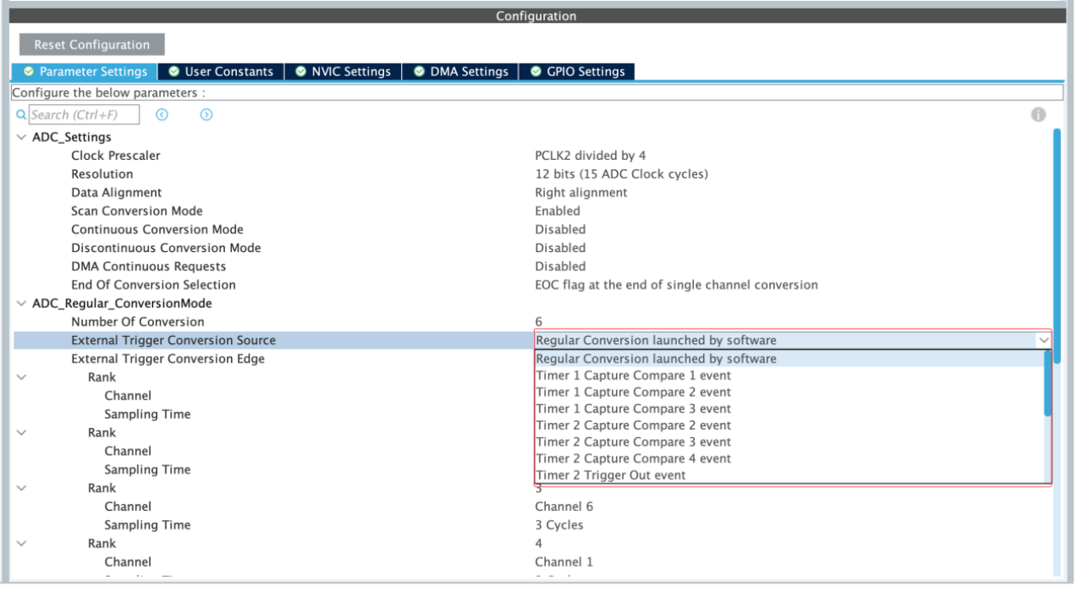Open the GPIO Settings tab
1083x592 pixels.
pyautogui.click(x=577, y=72)
